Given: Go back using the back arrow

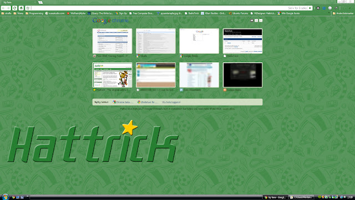Looking at the screenshot, I should [x=3, y=8].
